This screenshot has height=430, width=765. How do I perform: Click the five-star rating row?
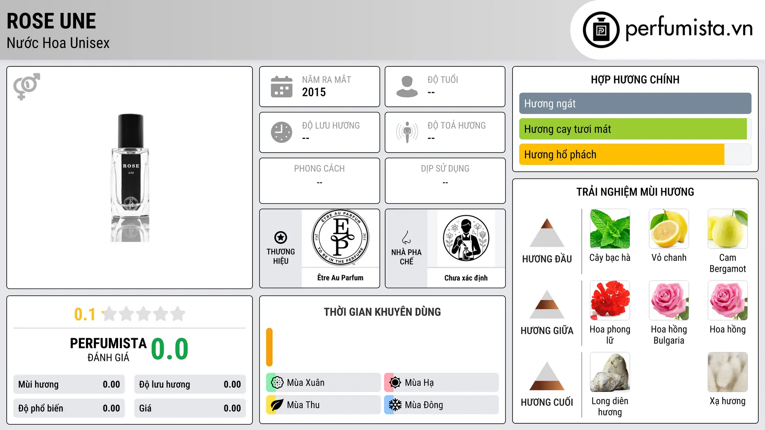(143, 314)
